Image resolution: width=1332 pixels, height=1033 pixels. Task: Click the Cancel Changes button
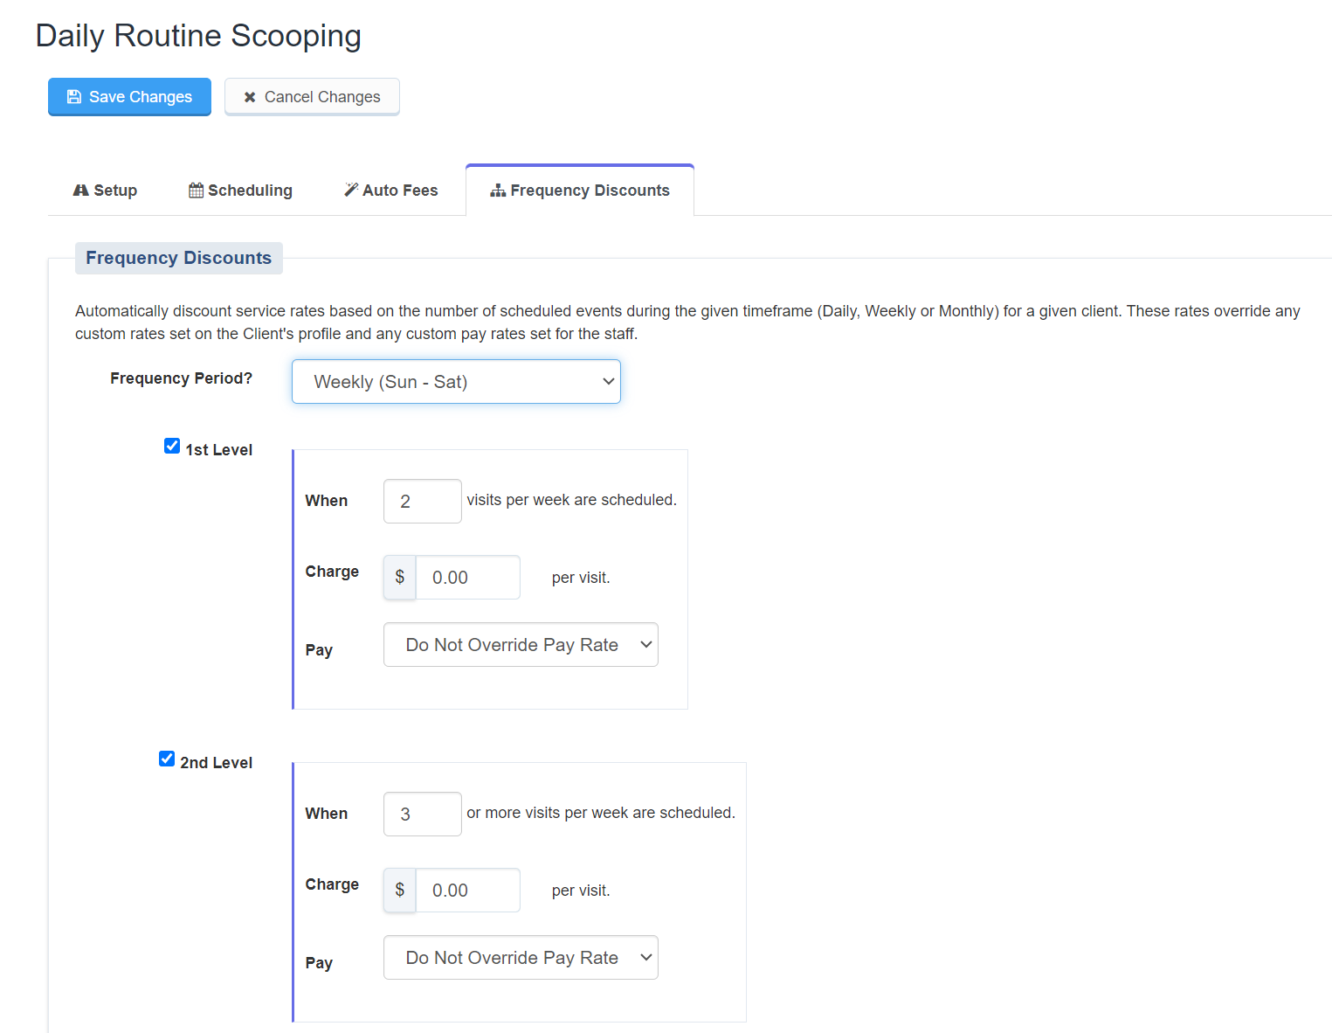pos(312,96)
